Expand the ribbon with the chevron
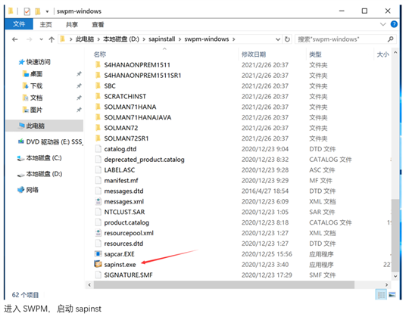409x320 pixels. pos(383,24)
